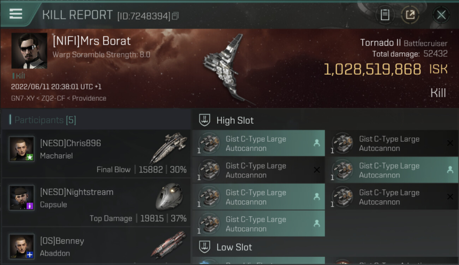Select the destroyed autocannon in the top right slot
This screenshot has width=459, height=265.
click(392, 143)
